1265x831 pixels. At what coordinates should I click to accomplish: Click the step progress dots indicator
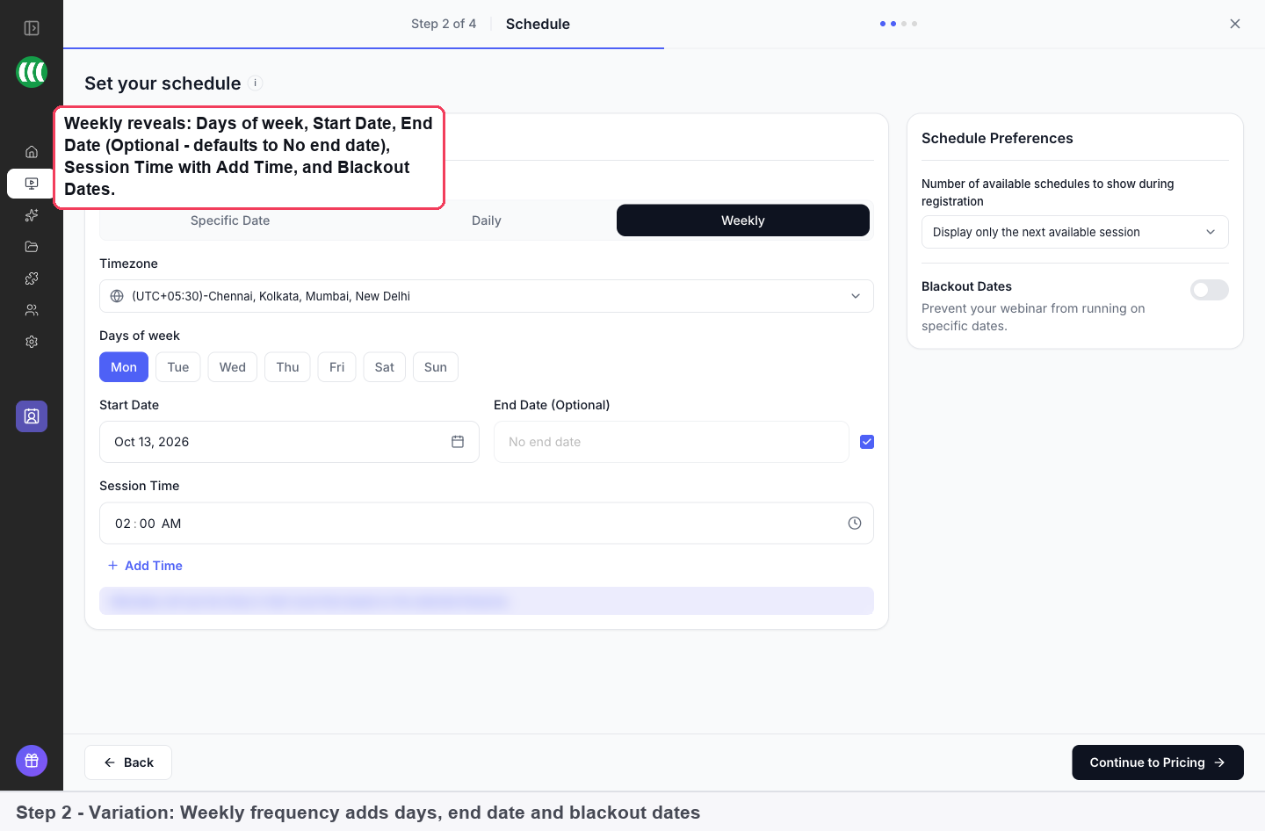(x=899, y=24)
